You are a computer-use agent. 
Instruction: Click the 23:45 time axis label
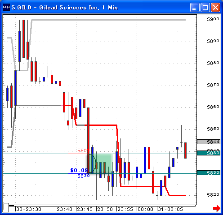[x=85, y=209]
